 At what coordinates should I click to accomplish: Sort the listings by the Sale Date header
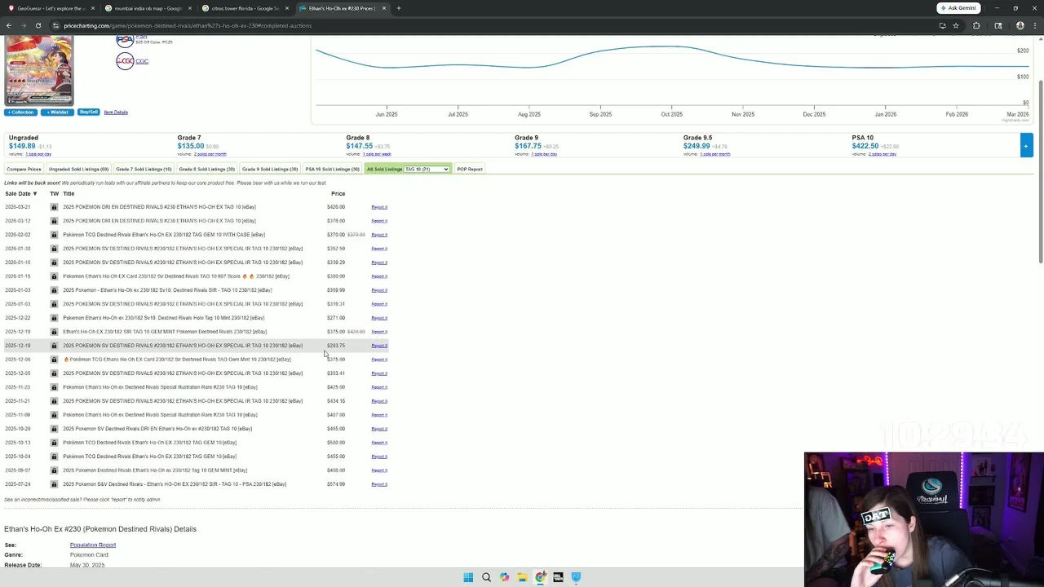point(21,193)
